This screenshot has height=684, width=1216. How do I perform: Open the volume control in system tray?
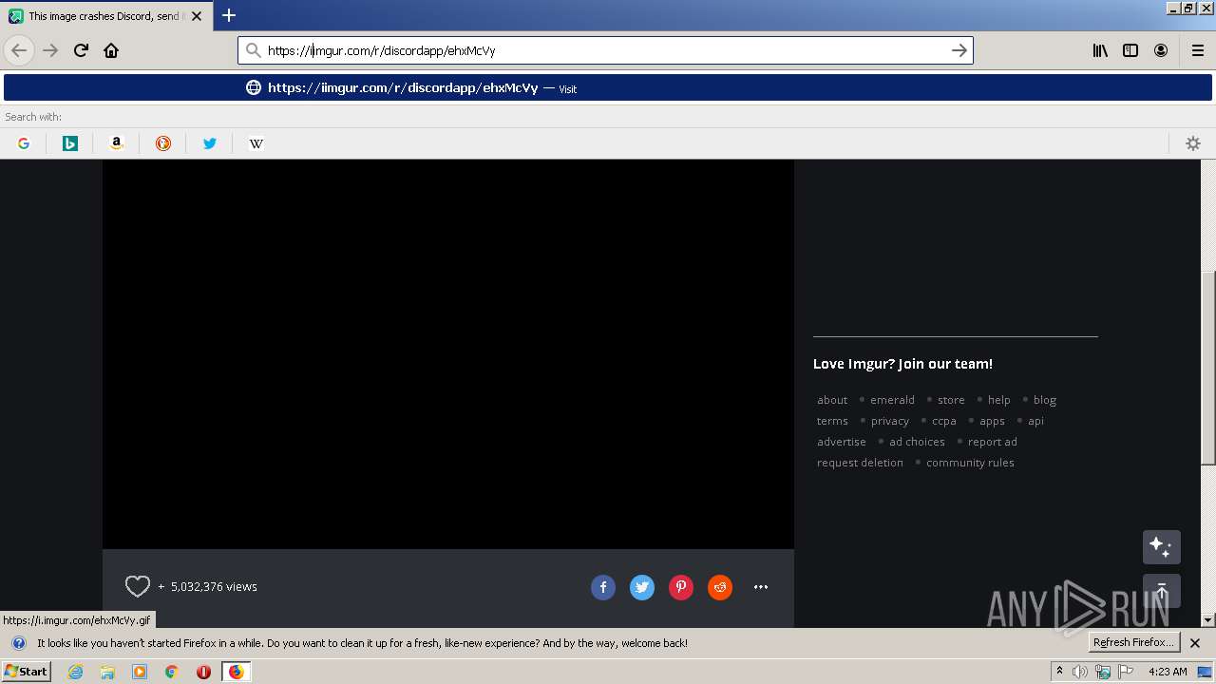click(1080, 672)
